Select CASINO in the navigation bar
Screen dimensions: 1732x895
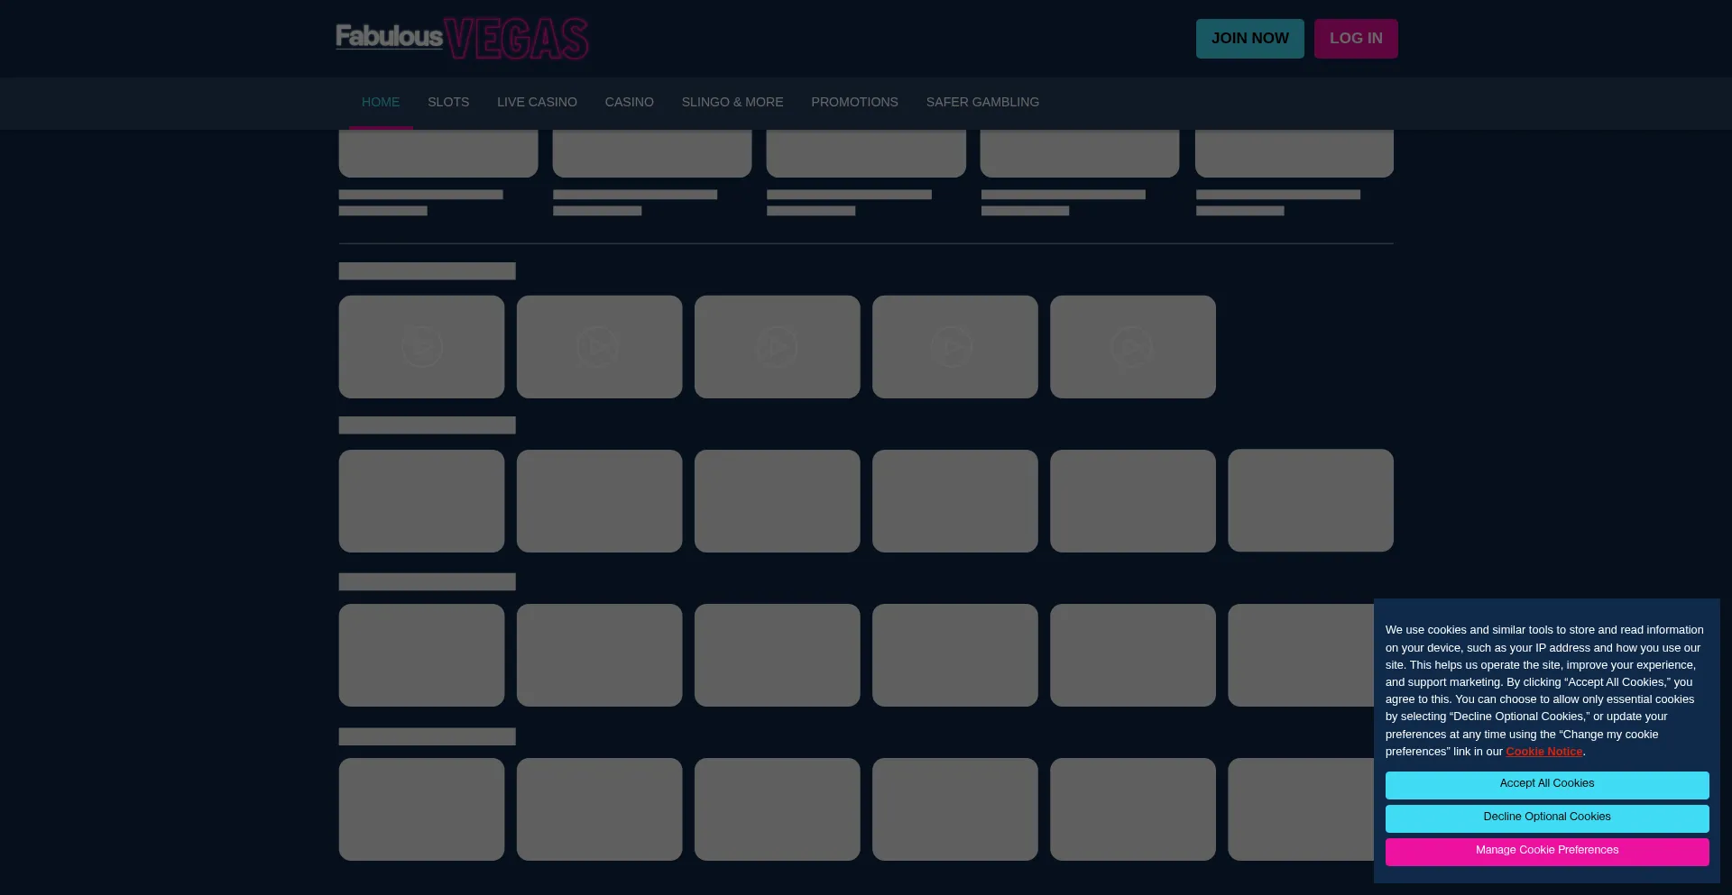click(x=629, y=103)
